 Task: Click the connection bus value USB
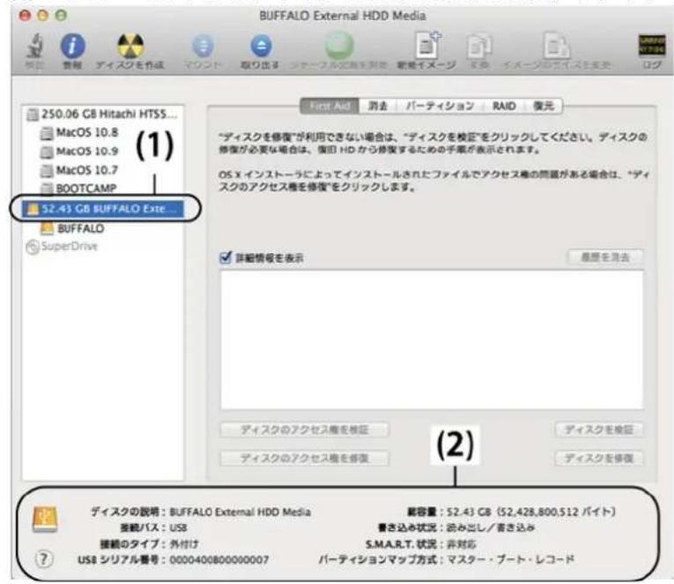tap(178, 528)
